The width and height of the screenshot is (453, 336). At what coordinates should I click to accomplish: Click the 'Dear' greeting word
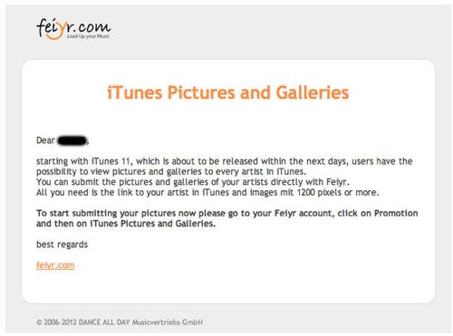[45, 140]
